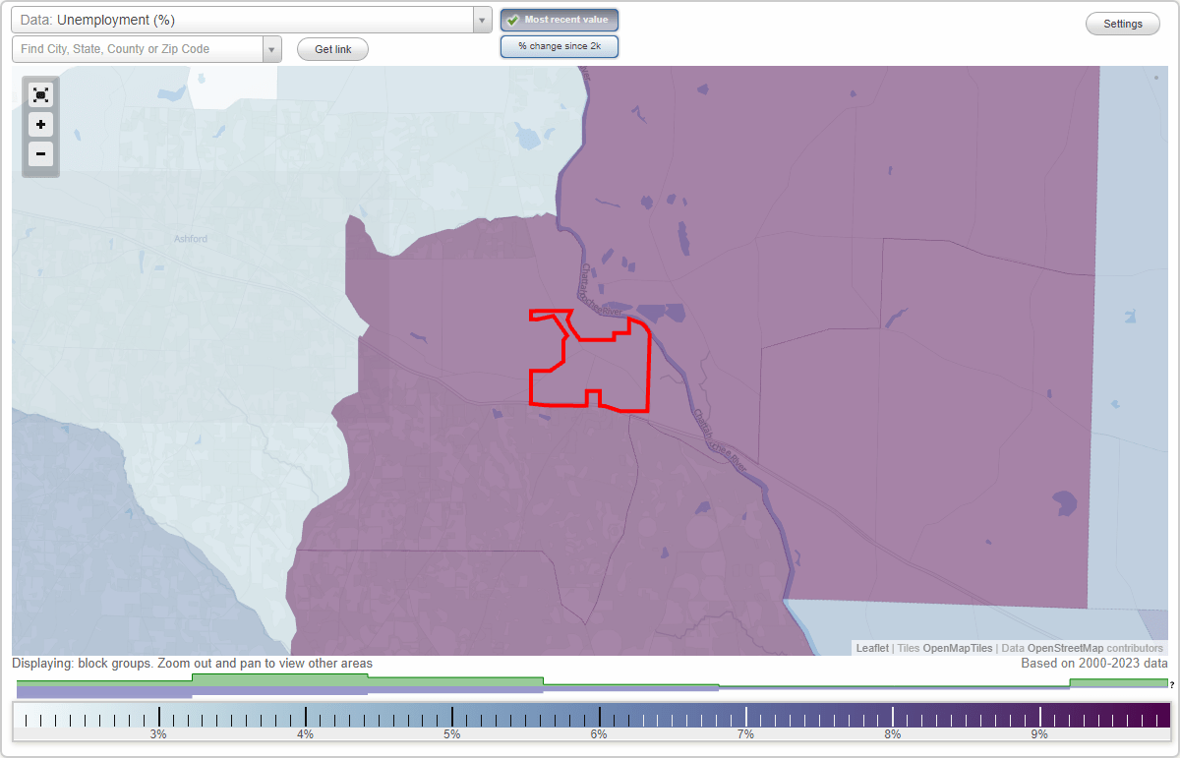Click the City, State, County search field
Image resolution: width=1180 pixels, height=758 pixels.
[138, 48]
